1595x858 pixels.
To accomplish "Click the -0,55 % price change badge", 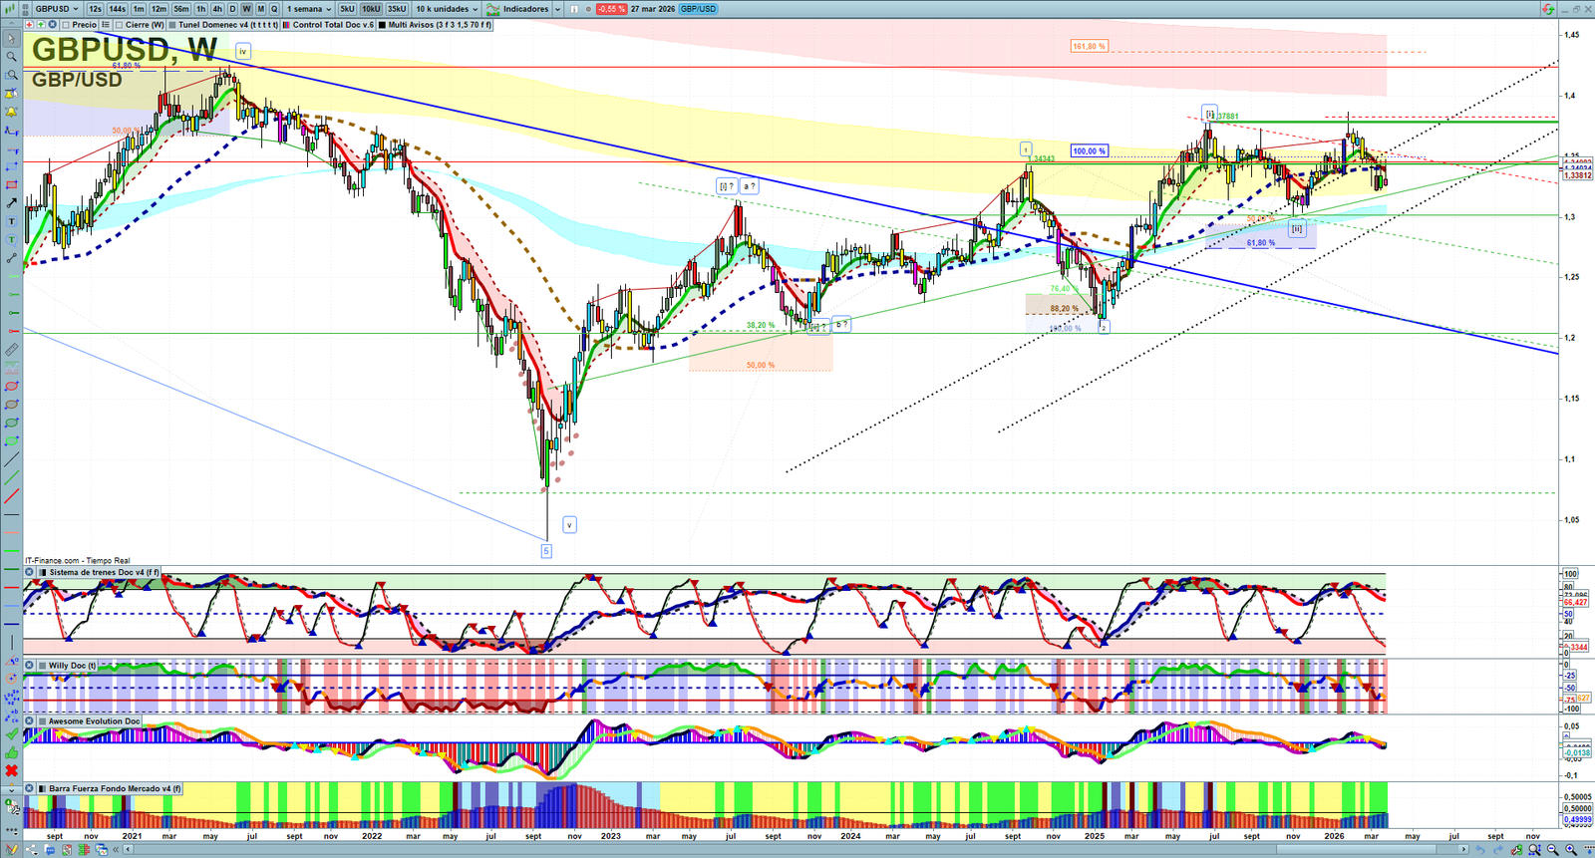I will coord(611,9).
